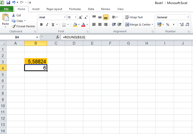Click the Save icon in quick access toolbar
Screen dimensions: 193x134
coord(8,2)
